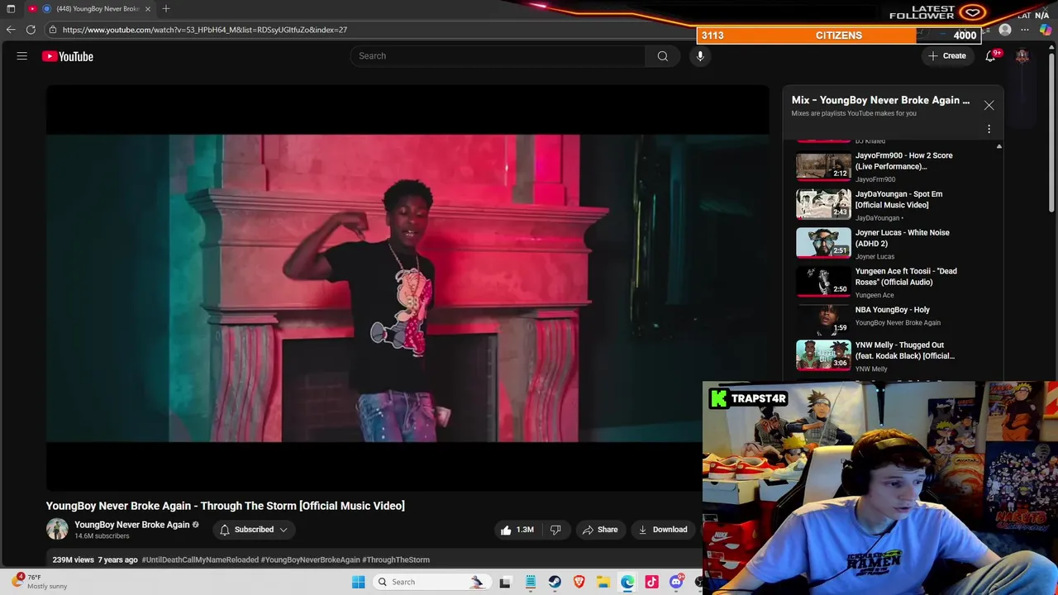Like the video with thumbs up
The image size is (1058, 595).
point(517,530)
